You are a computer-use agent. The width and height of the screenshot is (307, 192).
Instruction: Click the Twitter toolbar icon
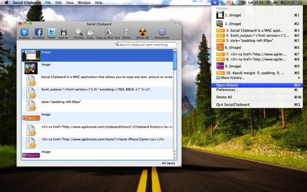(52, 33)
